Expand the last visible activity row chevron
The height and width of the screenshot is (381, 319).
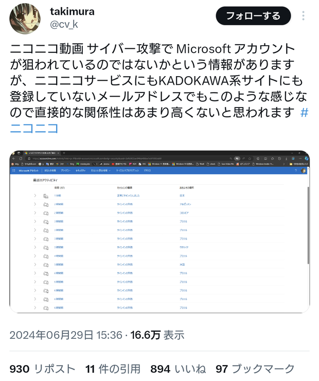[x=35, y=308]
